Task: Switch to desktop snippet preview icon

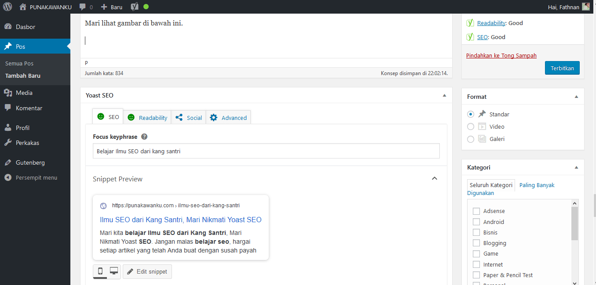Action: [113, 271]
